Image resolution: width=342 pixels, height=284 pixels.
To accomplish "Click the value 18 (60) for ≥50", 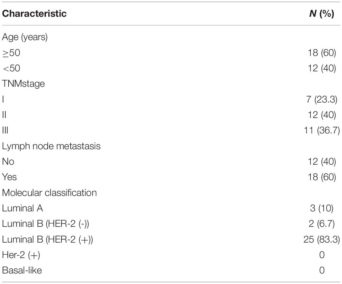I will [322, 53].
